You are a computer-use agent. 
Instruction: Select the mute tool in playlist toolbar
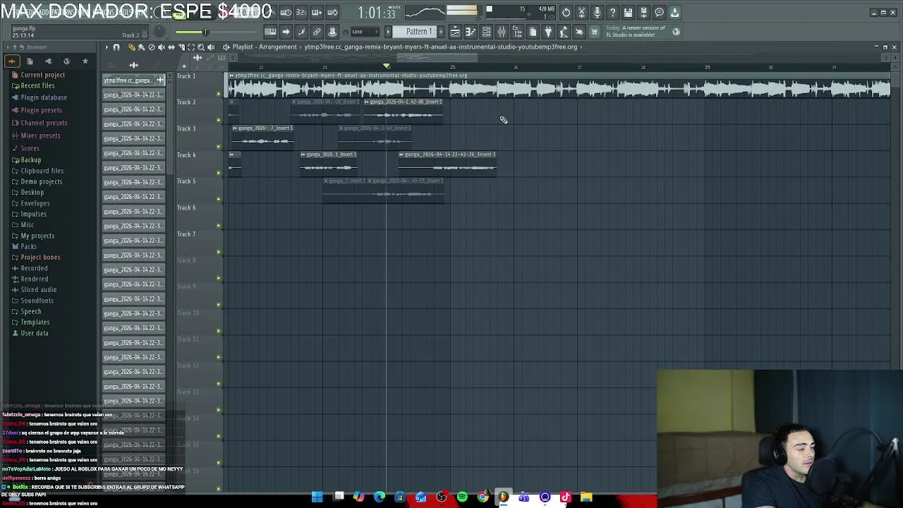[x=161, y=47]
